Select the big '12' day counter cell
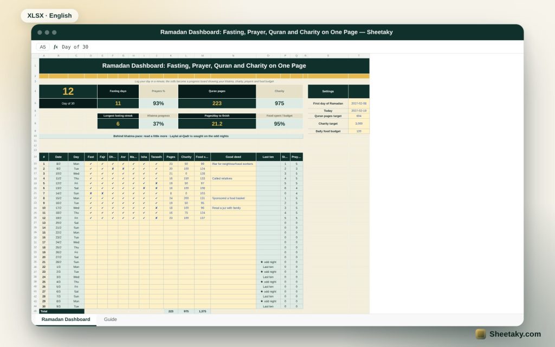This screenshot has width=555, height=347. coord(68,91)
